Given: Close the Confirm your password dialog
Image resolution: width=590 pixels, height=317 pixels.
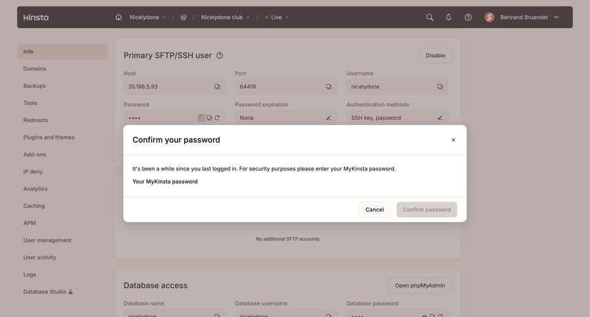Looking at the screenshot, I should [454, 140].
